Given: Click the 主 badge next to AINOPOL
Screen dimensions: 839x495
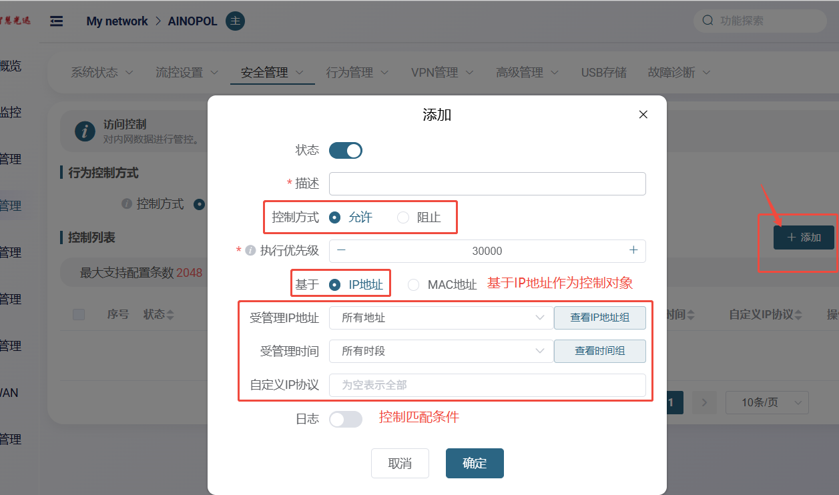Looking at the screenshot, I should (x=235, y=21).
